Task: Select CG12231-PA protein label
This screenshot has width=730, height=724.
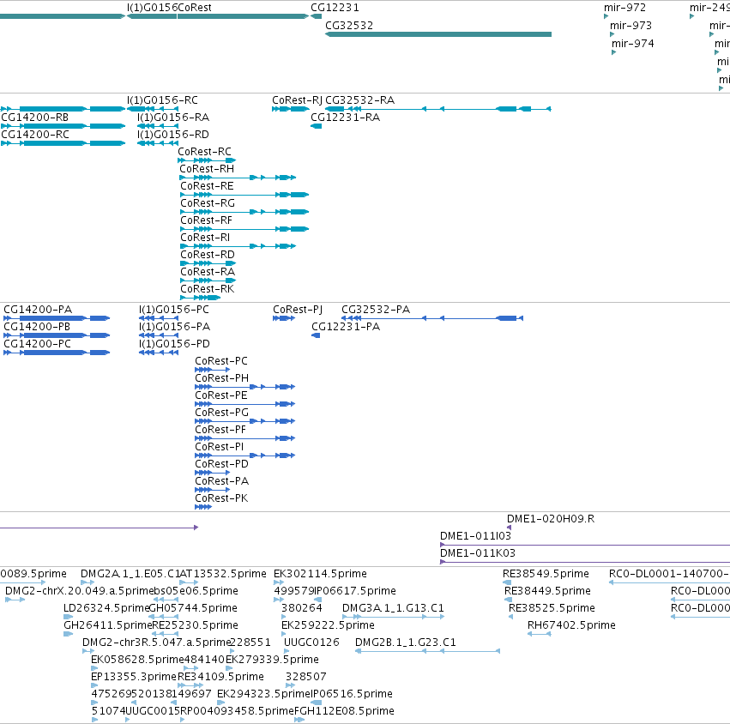Action: coord(346,327)
